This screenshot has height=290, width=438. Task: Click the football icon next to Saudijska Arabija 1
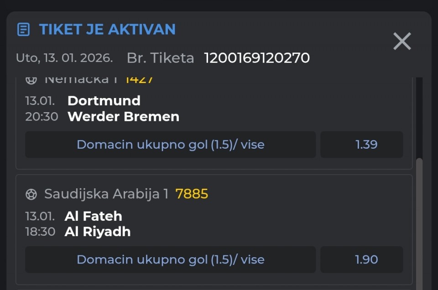pyautogui.click(x=31, y=194)
